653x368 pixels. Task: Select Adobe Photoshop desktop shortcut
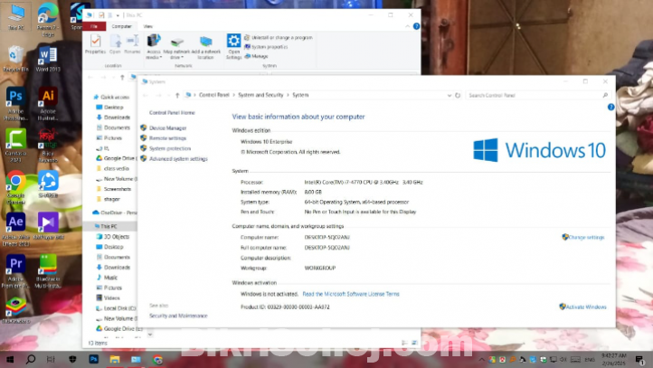(15, 104)
